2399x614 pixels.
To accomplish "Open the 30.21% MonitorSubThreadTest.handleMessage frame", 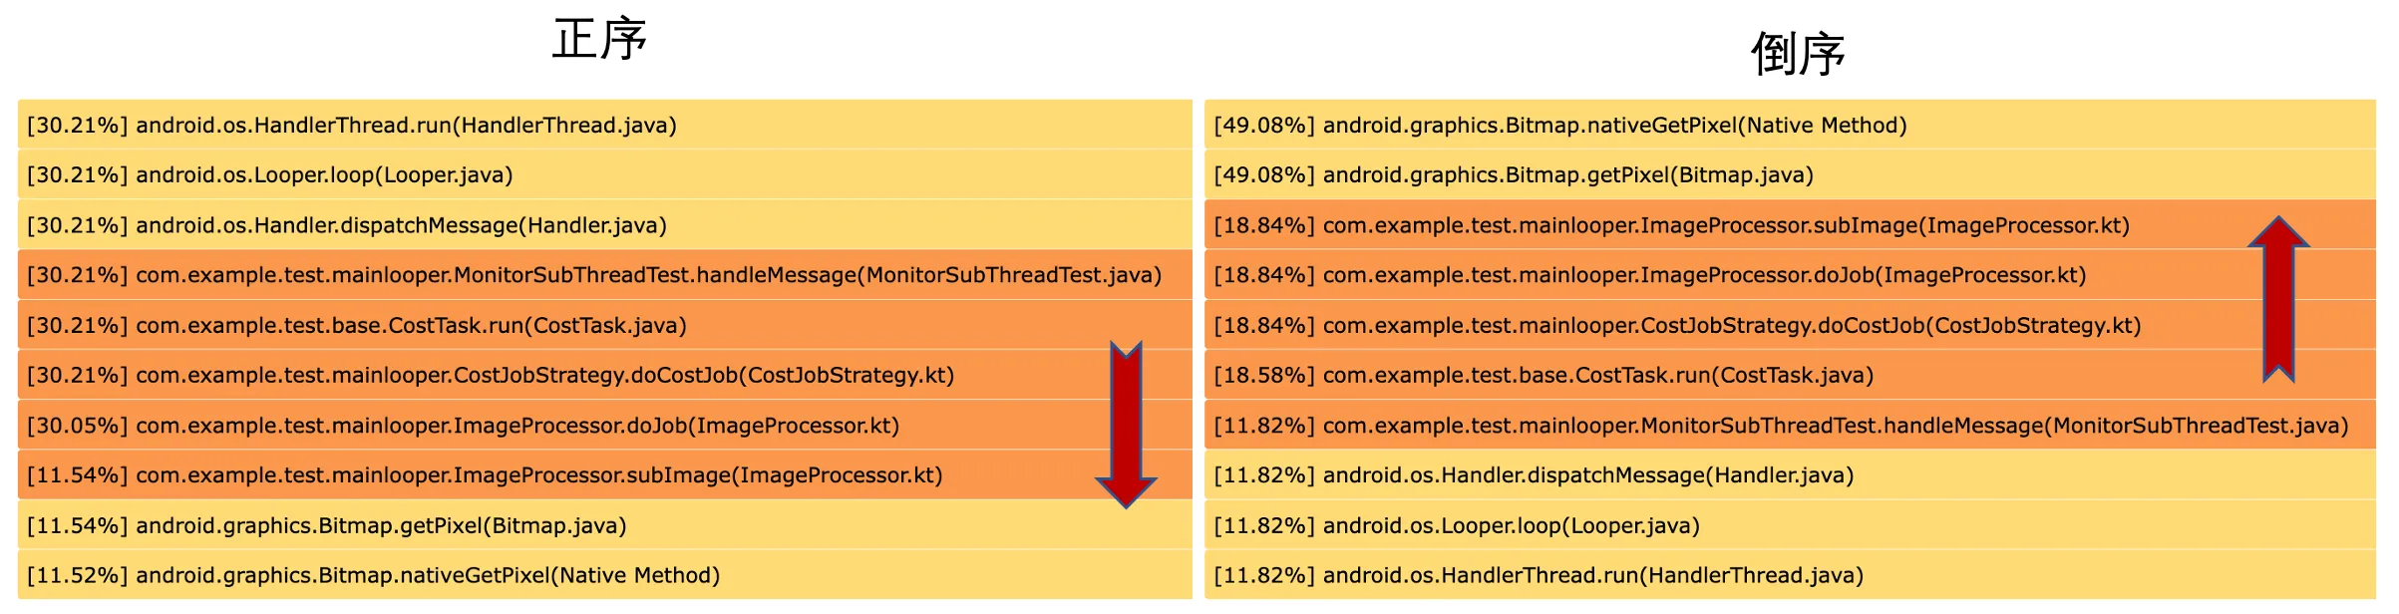I will (605, 275).
